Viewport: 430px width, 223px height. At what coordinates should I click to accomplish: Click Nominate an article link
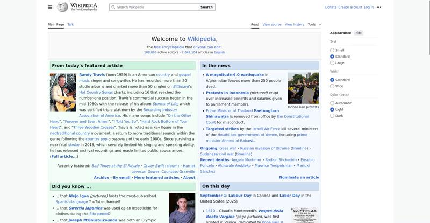point(299,177)
